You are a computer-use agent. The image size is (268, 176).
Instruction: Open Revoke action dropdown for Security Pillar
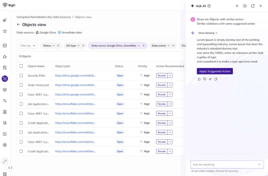(170, 76)
